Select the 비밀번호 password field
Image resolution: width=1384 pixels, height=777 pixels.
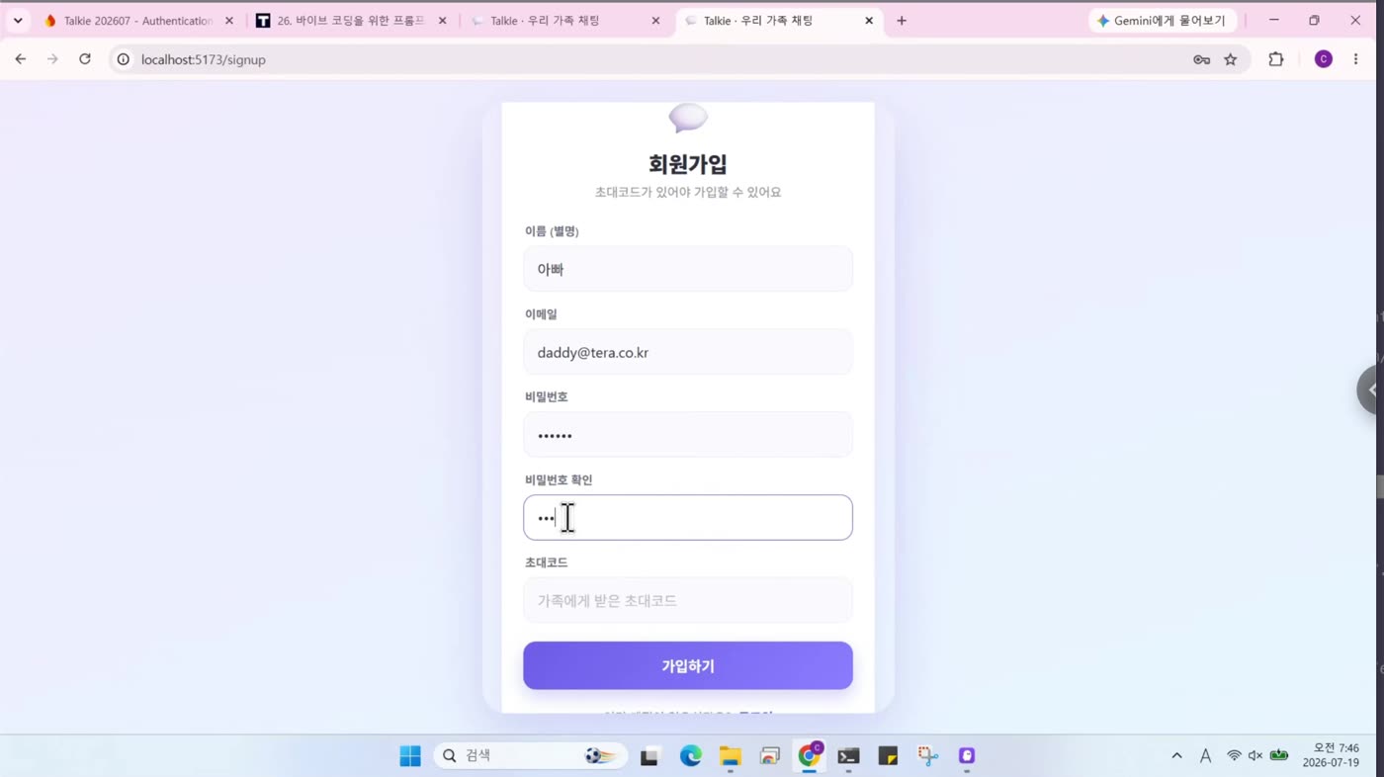(688, 435)
